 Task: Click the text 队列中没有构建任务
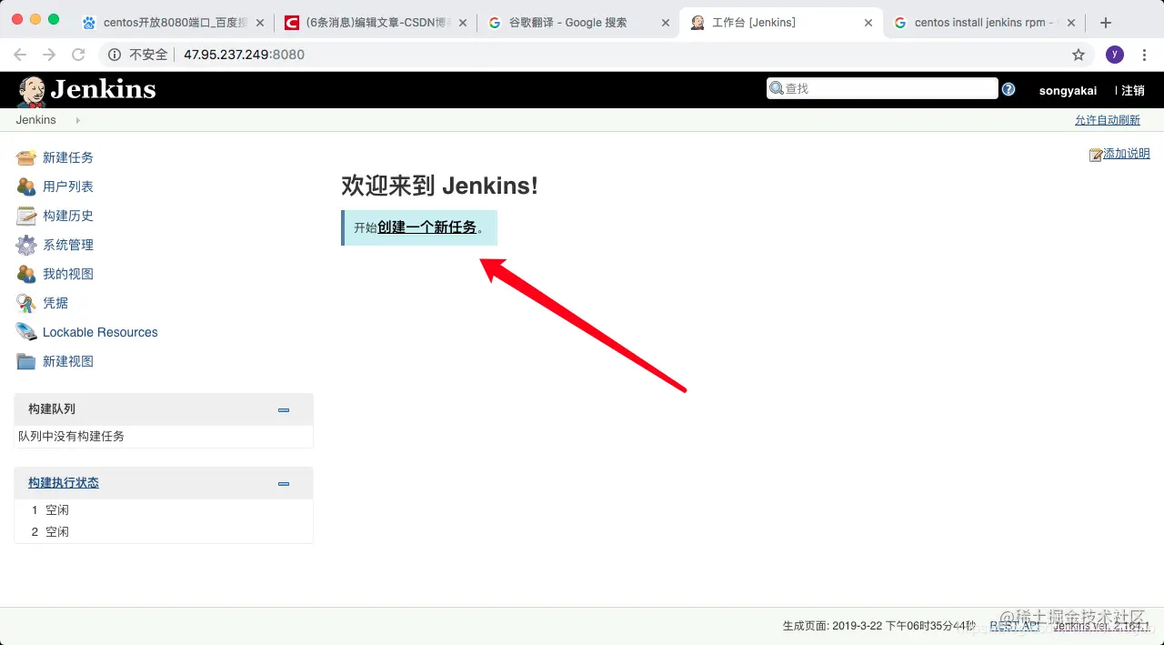coord(71,437)
